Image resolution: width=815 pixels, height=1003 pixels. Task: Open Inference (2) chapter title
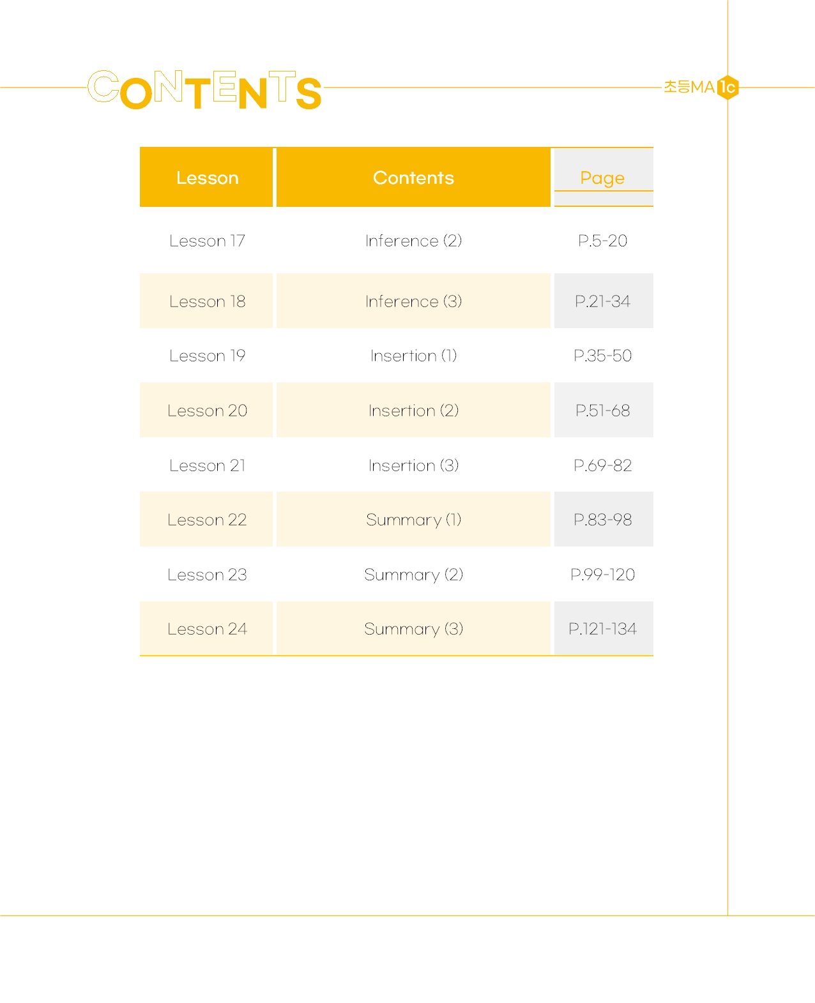click(413, 241)
